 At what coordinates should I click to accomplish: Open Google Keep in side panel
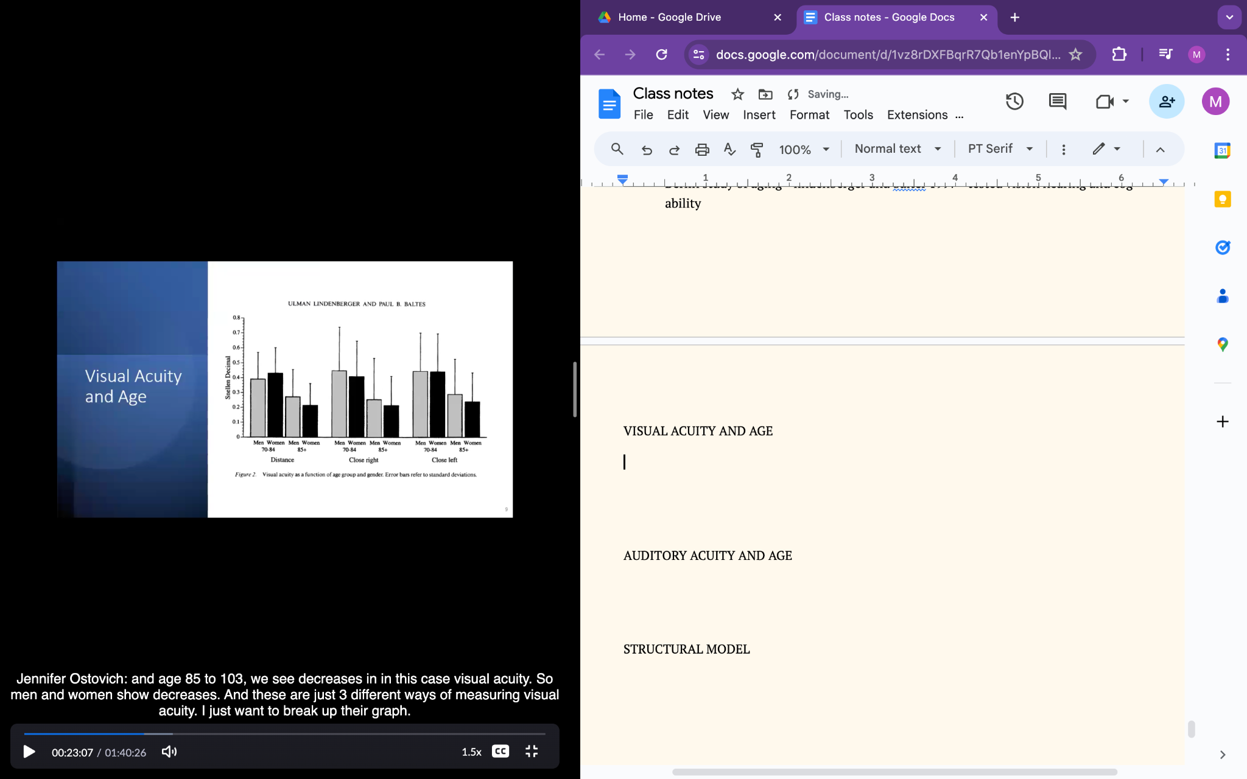point(1222,200)
